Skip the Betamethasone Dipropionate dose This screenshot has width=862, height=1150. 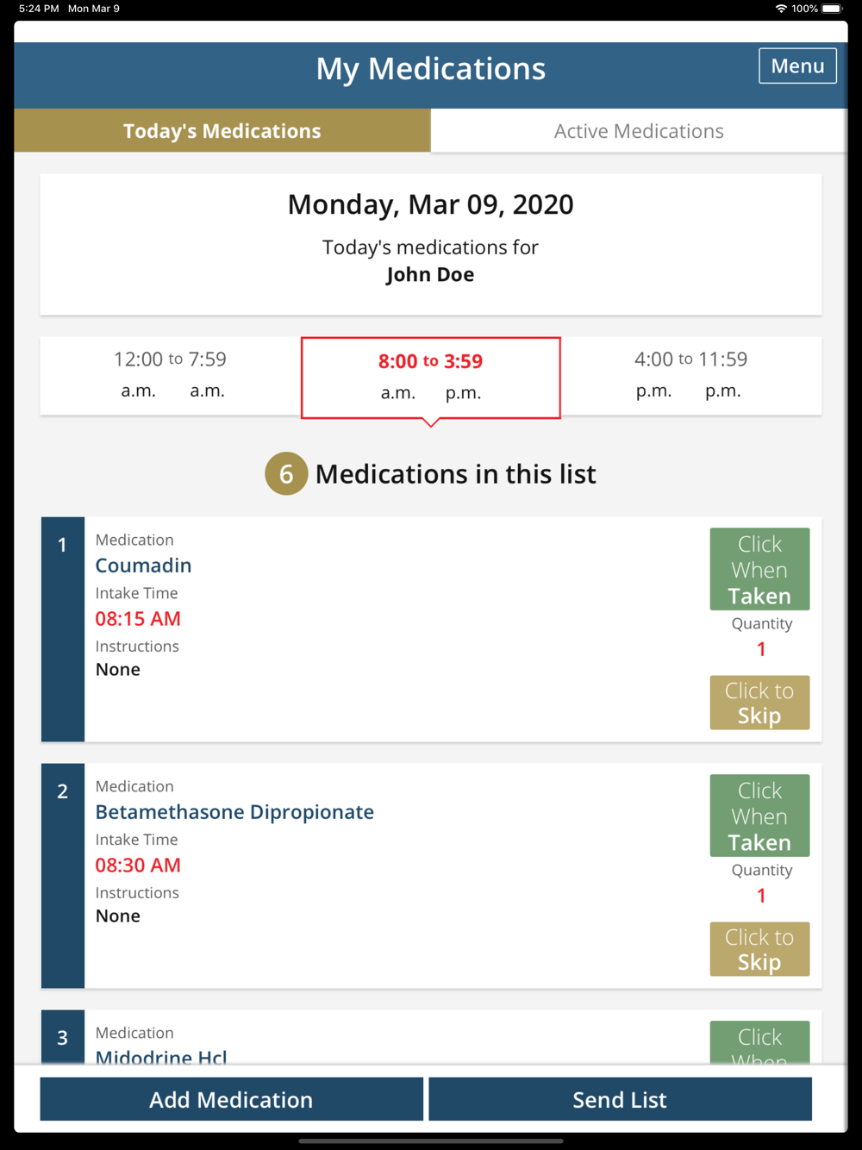pos(759,949)
